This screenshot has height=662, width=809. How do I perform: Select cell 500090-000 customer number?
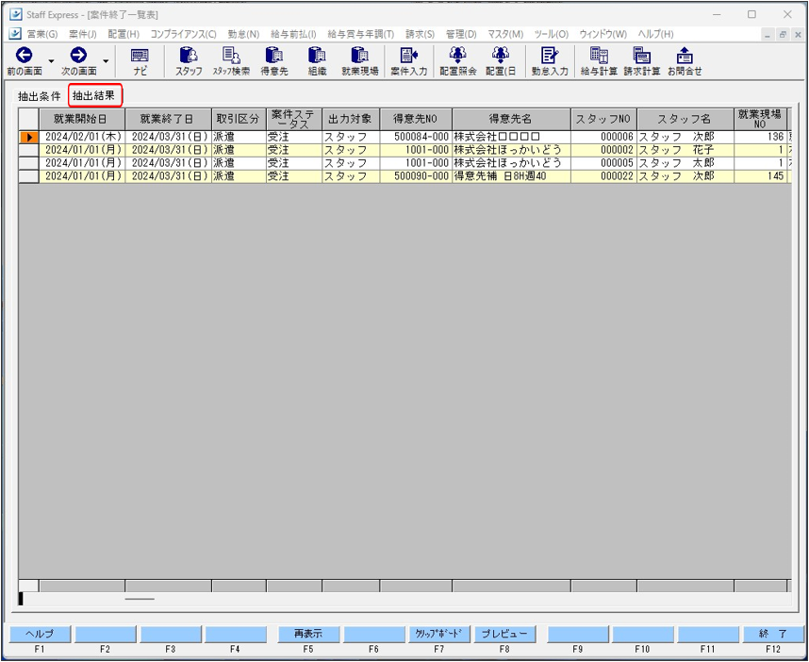416,176
